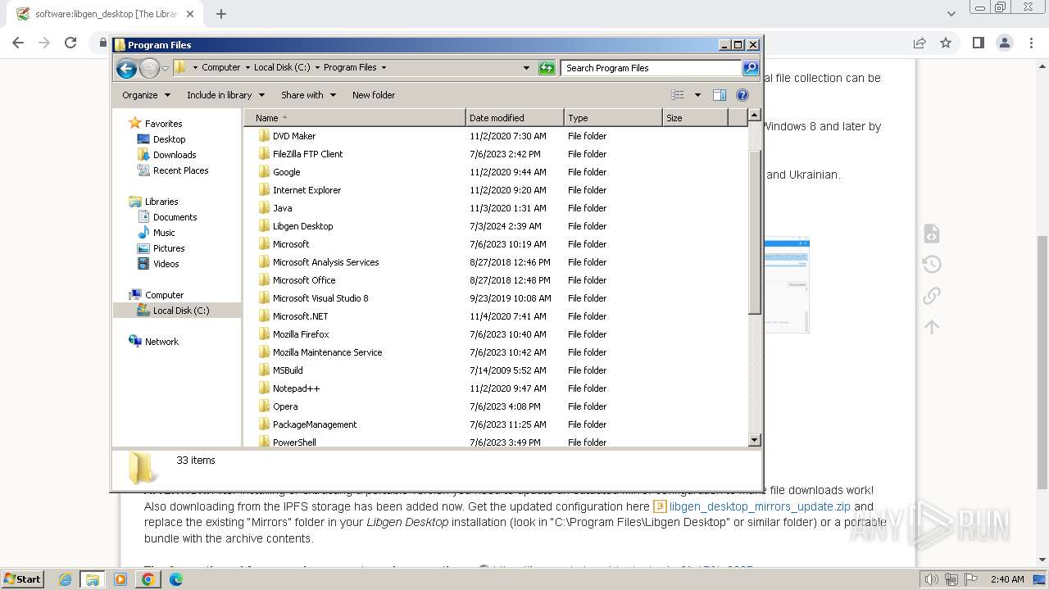Click the Computer breadcrumb in address bar

click(x=221, y=68)
